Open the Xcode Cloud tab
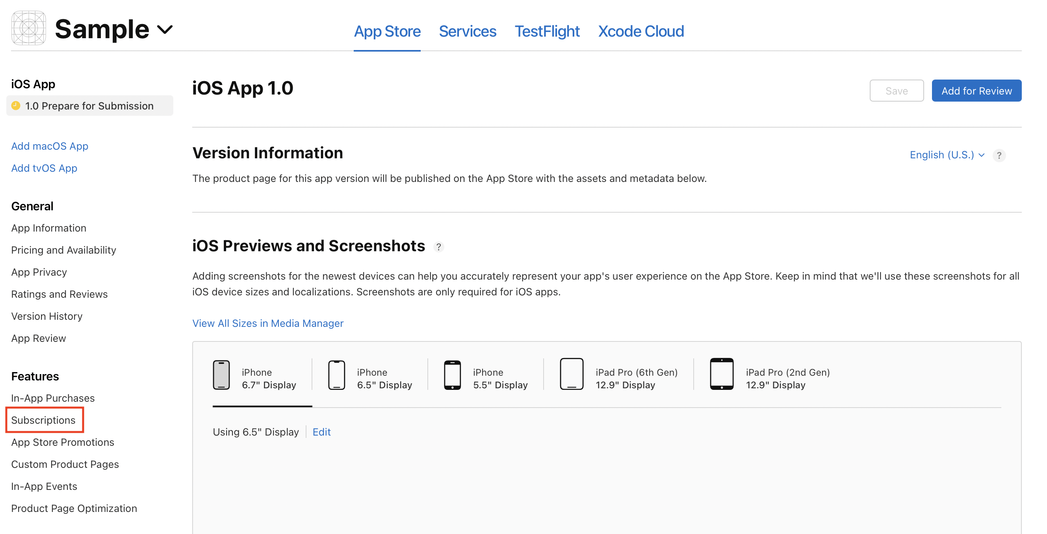1047x534 pixels. click(640, 31)
